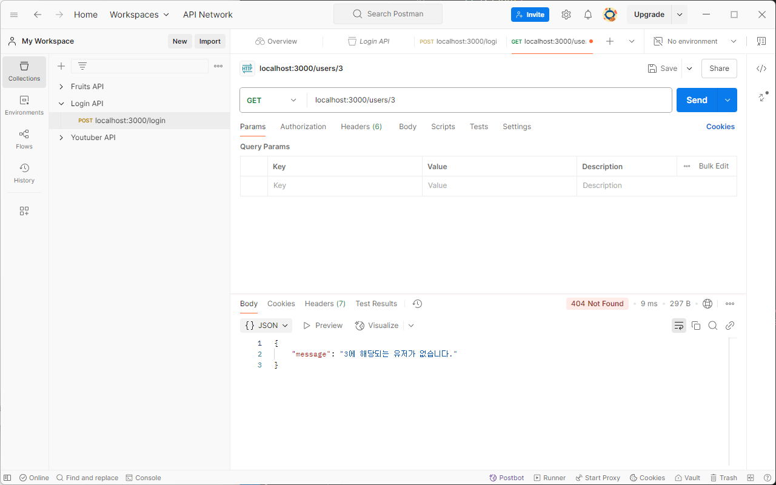This screenshot has width=776, height=485.
Task: Open History in the sidebar
Action: click(x=24, y=173)
